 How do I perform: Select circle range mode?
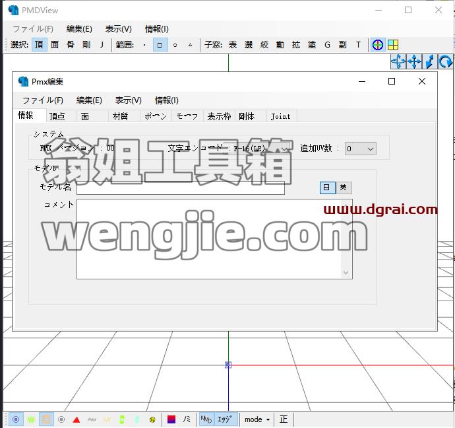[x=175, y=45]
